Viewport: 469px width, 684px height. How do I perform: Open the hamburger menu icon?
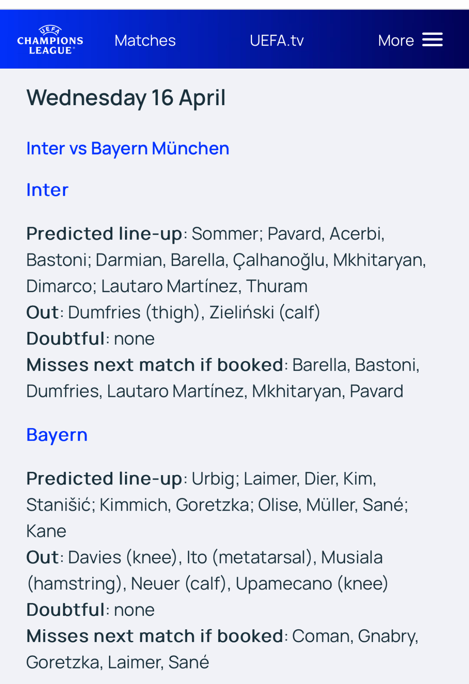click(432, 39)
